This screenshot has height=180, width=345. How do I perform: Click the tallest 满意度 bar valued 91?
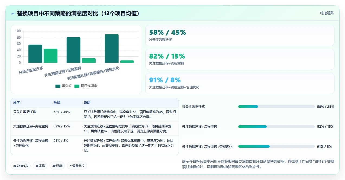[x=112, y=49]
